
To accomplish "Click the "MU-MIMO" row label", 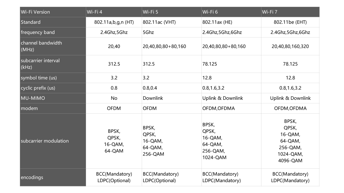I will pos(33,98).
